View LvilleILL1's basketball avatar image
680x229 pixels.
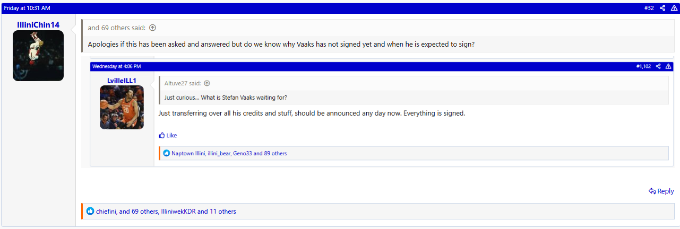122,108
